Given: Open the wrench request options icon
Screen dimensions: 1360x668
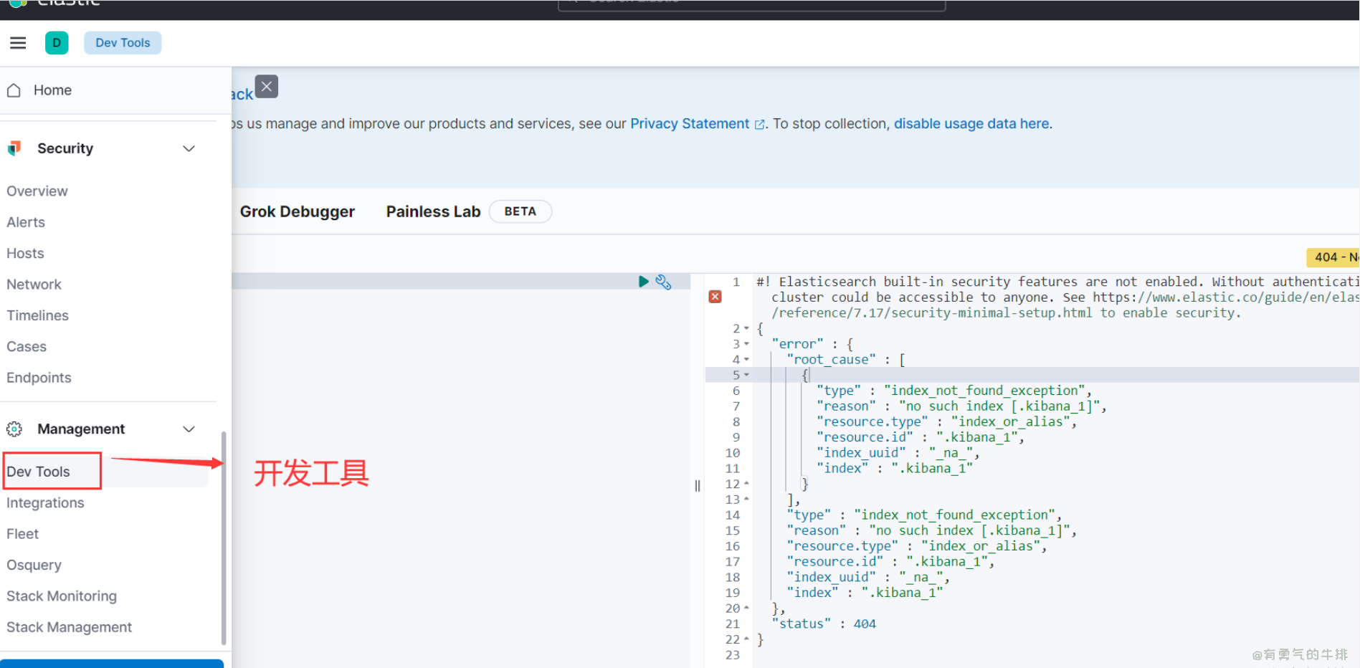Looking at the screenshot, I should tap(663, 282).
